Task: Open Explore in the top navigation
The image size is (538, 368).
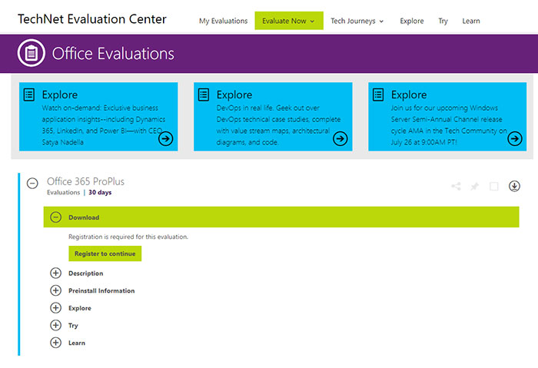Action: (412, 21)
